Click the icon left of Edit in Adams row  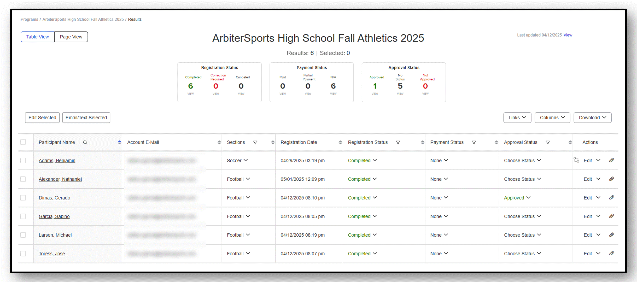(x=576, y=160)
